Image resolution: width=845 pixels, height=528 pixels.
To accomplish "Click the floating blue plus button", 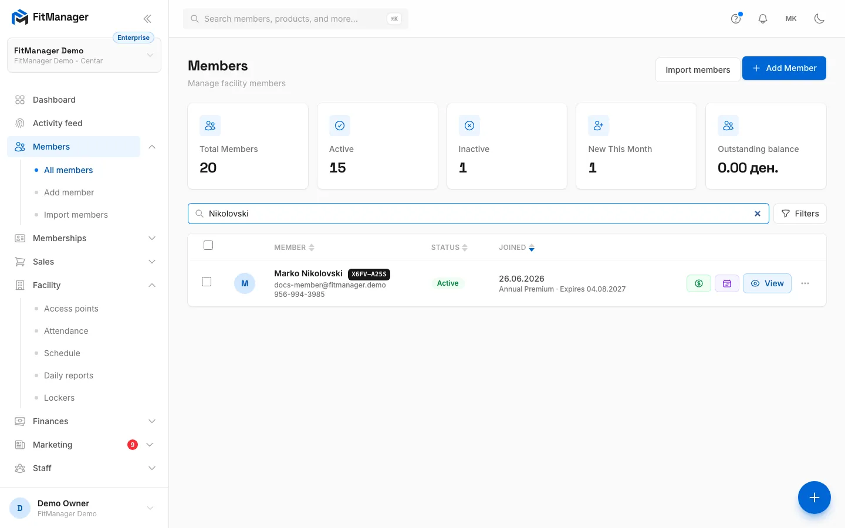I will (814, 497).
